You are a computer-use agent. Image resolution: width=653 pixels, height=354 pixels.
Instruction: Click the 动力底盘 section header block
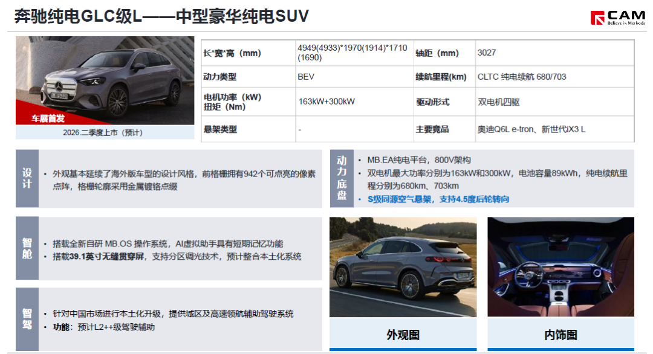(x=342, y=178)
